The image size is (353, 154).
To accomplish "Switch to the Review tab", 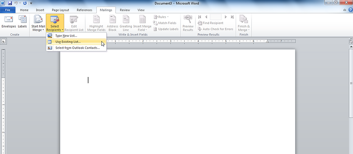I will pos(125,10).
